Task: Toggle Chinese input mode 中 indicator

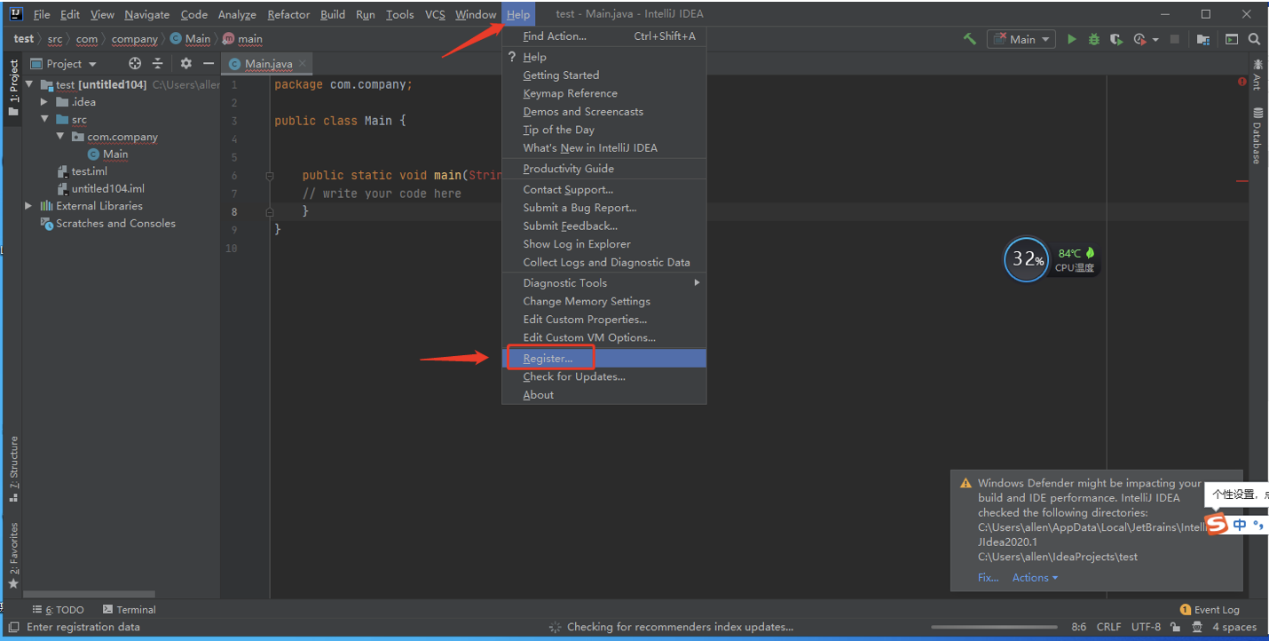Action: [x=1240, y=525]
